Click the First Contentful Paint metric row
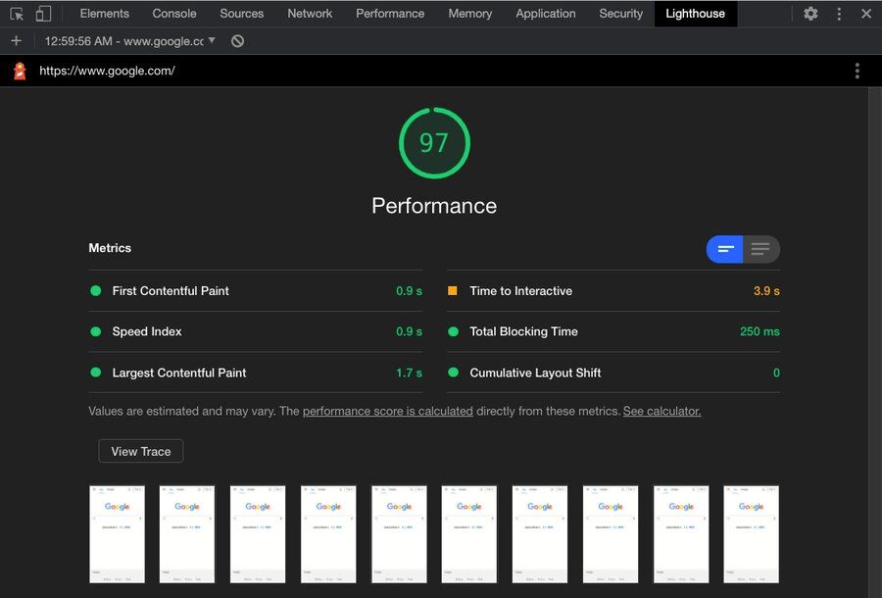882x598 pixels. coord(256,291)
